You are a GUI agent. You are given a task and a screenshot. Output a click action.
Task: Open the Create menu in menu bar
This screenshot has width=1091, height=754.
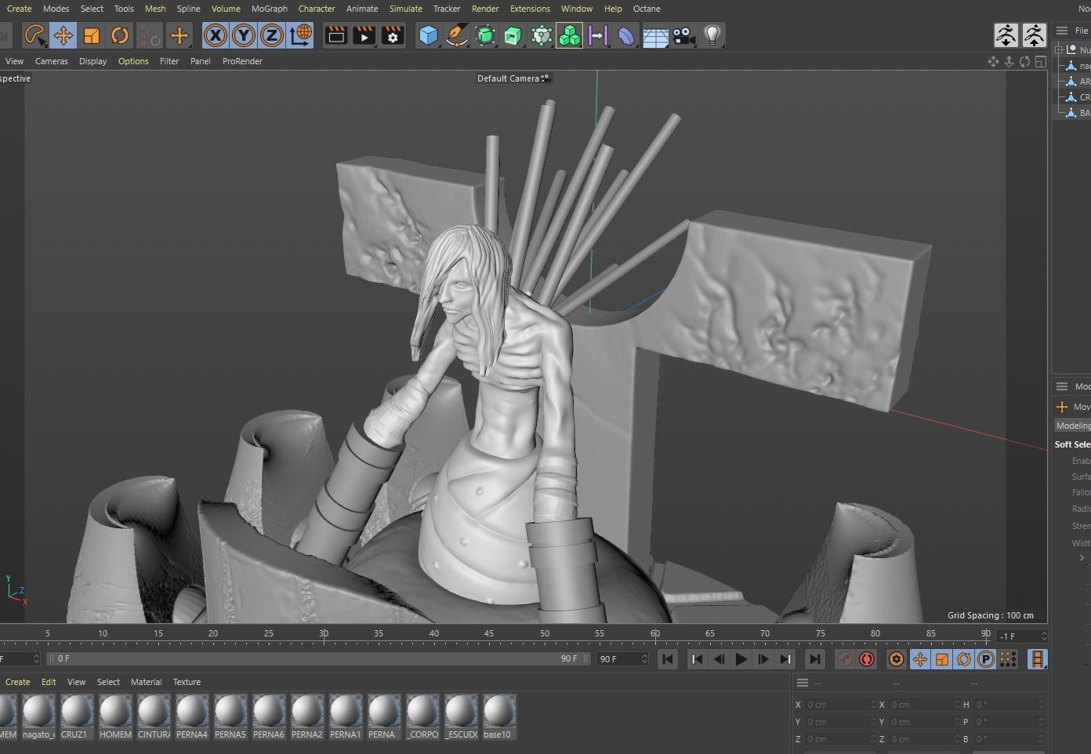tap(19, 9)
